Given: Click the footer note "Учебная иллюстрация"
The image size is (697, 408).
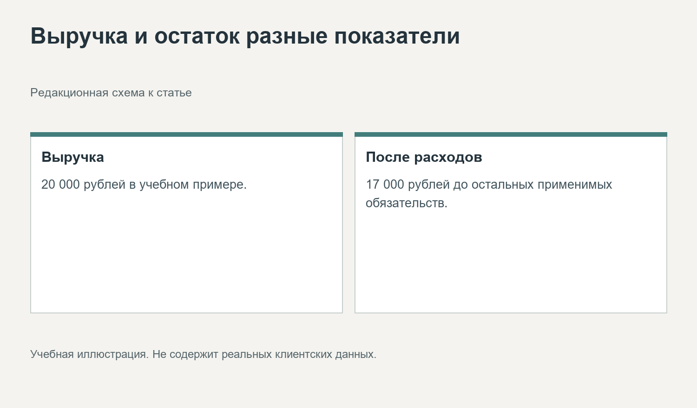Looking at the screenshot, I should point(204,354).
